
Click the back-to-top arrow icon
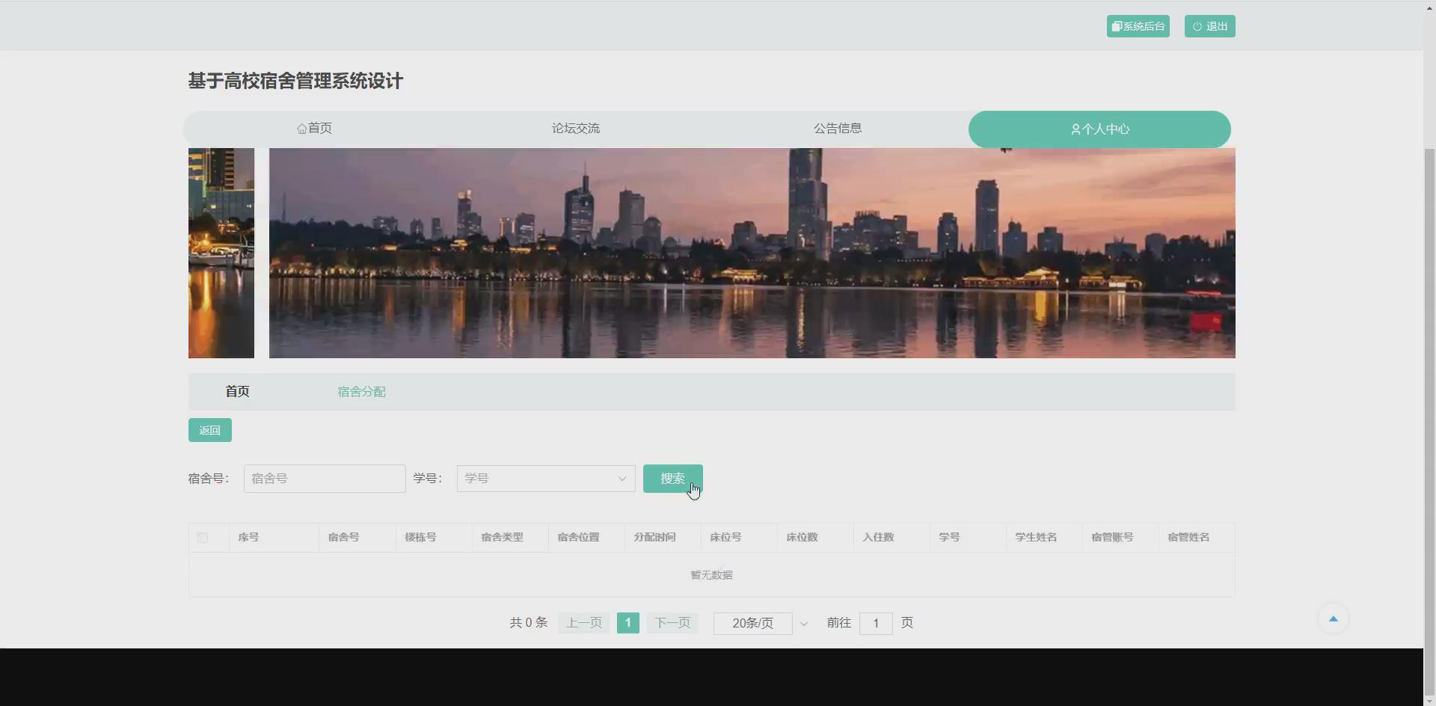coord(1333,618)
